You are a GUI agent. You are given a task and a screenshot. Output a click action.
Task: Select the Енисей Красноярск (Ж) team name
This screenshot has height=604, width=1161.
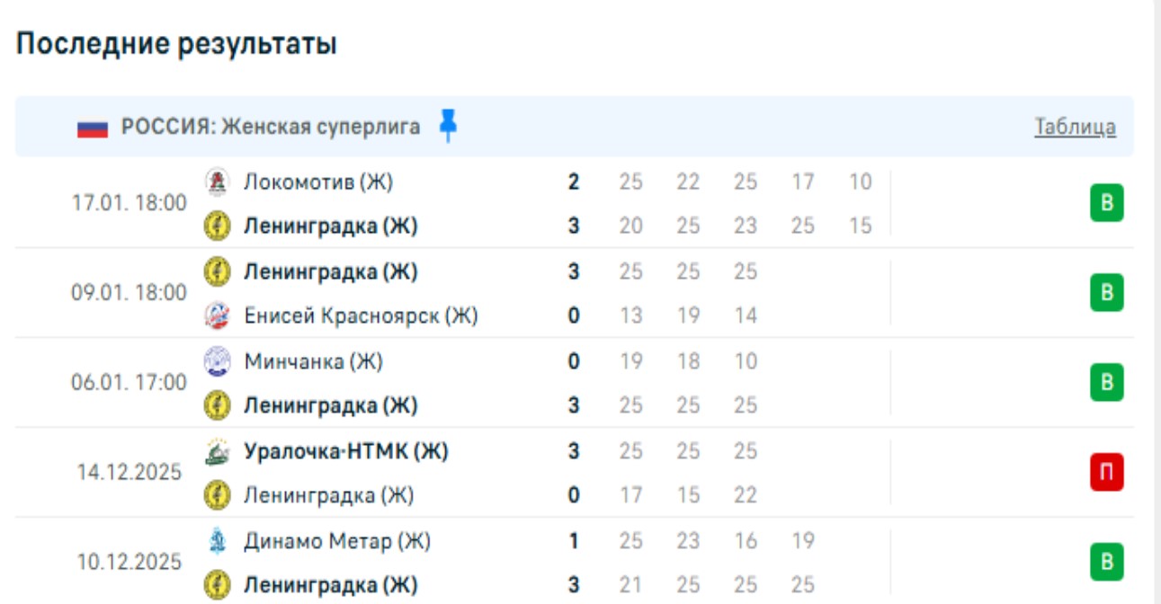(361, 315)
